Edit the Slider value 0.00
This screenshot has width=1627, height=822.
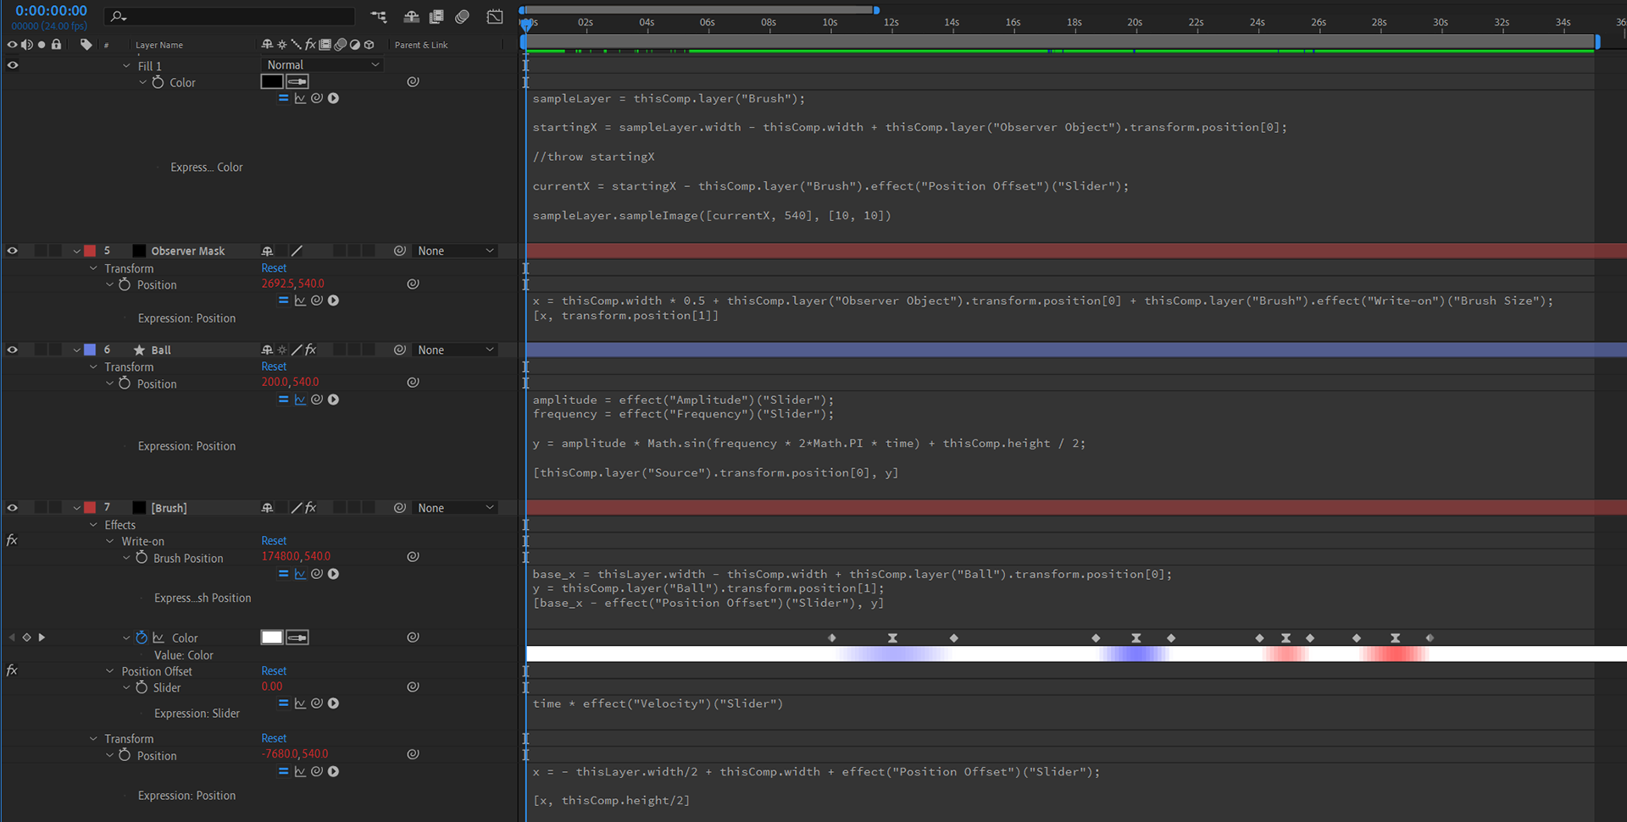point(272,687)
